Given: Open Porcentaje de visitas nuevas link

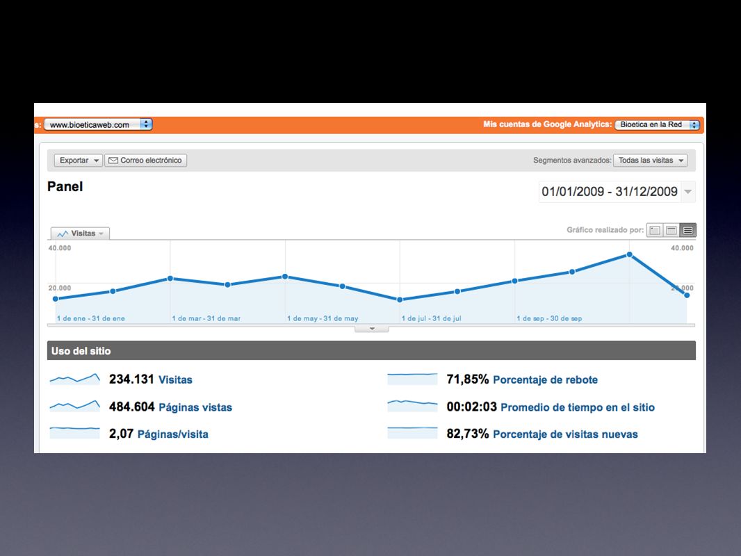Looking at the screenshot, I should click(565, 434).
